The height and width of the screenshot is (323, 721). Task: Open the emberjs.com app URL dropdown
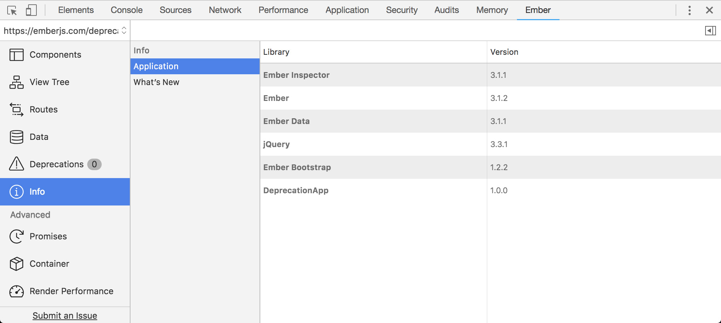[65, 31]
